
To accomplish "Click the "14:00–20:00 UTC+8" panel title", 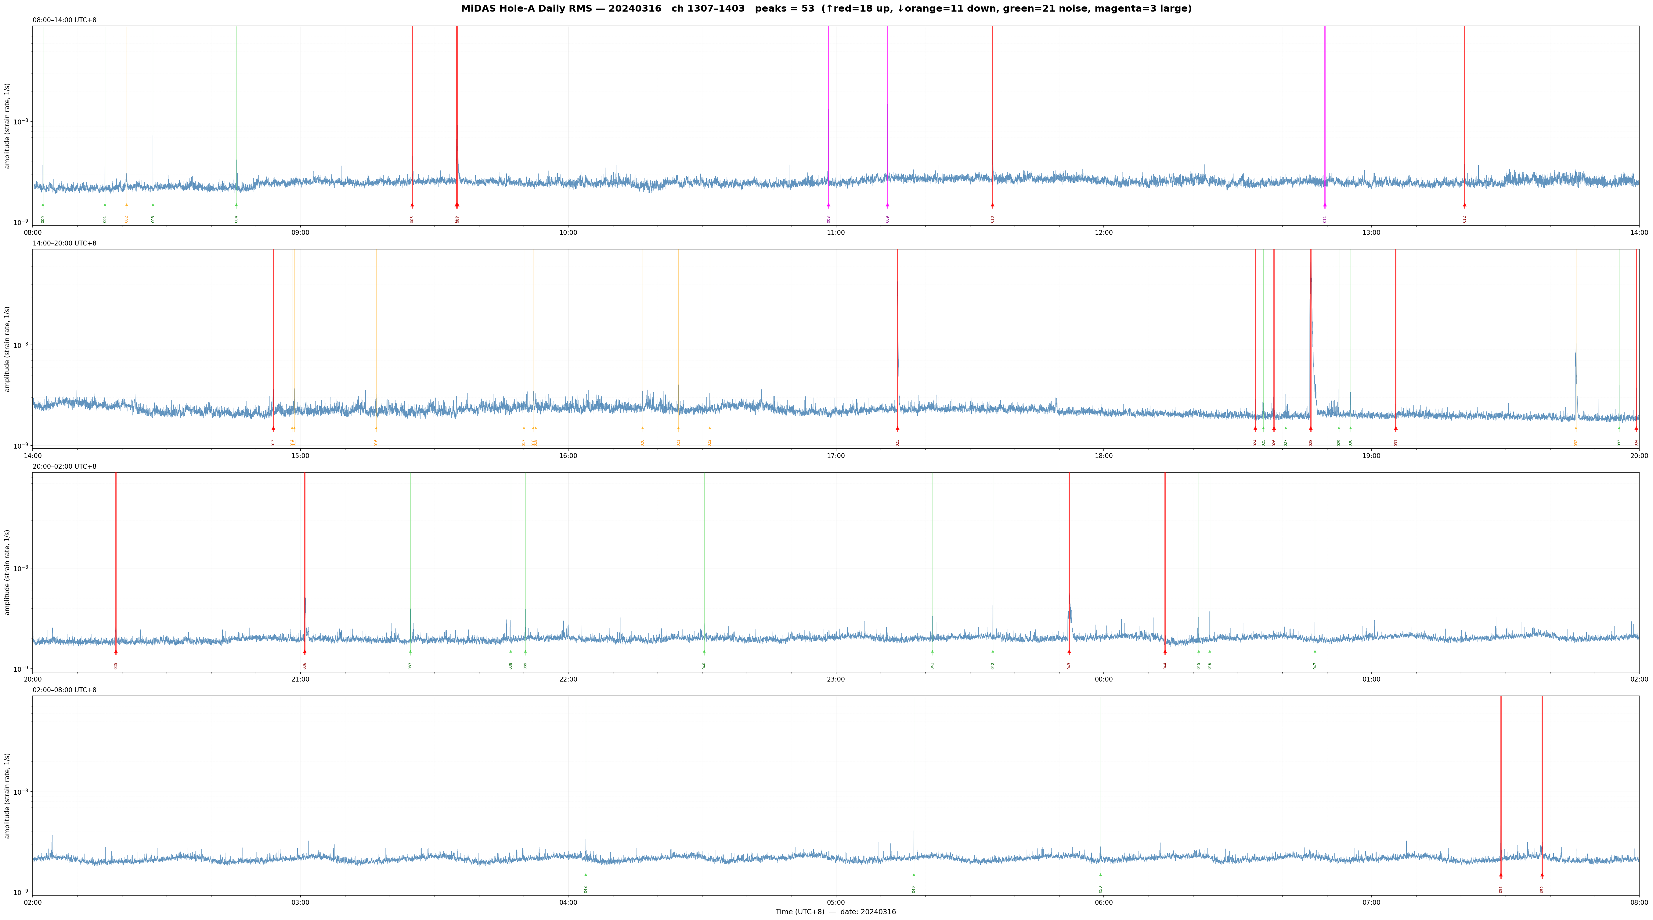I will point(65,243).
